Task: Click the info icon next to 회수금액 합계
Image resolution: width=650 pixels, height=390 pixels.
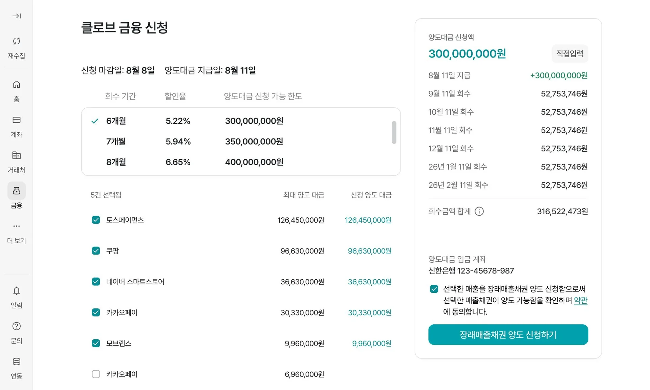Action: tap(479, 211)
